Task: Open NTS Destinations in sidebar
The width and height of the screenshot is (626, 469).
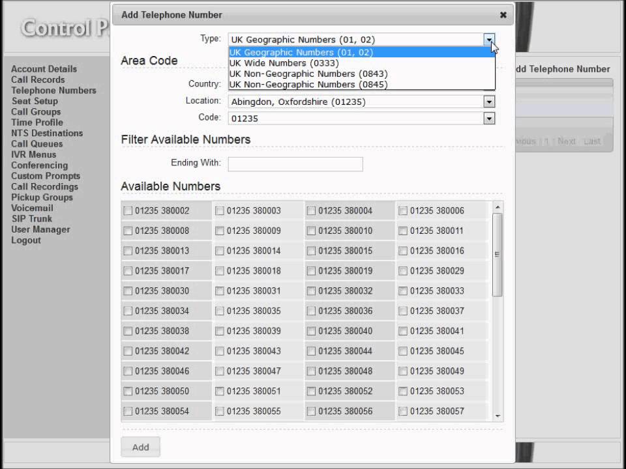Action: tap(47, 133)
